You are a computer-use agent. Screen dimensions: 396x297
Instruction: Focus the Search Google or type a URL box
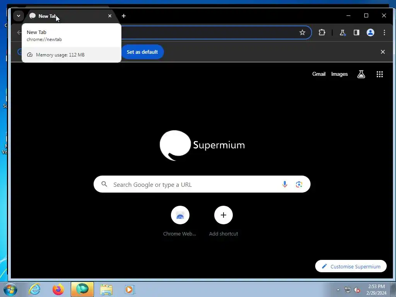[202, 184]
